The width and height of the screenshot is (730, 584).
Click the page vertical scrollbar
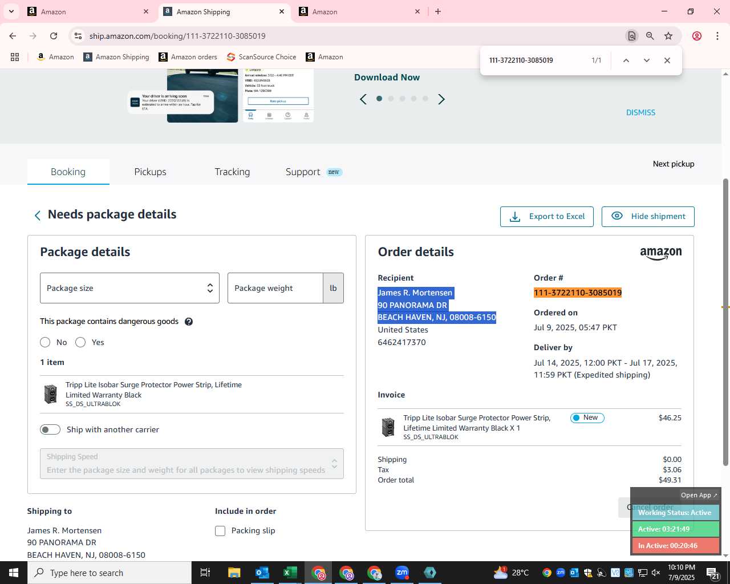point(725,322)
